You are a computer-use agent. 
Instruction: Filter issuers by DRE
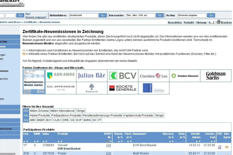pyautogui.click(x=65, y=120)
